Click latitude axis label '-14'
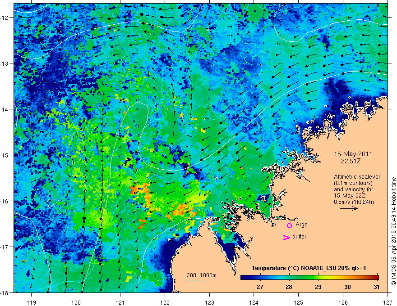 pyautogui.click(x=5, y=109)
